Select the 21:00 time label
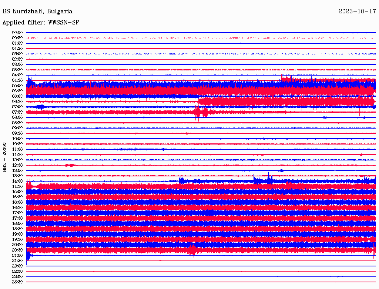This screenshot has height=289, width=379. click(17, 255)
